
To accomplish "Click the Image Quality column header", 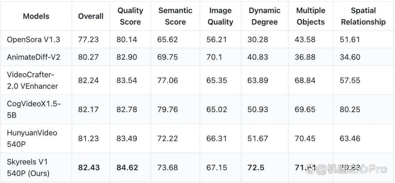I will [220, 16].
